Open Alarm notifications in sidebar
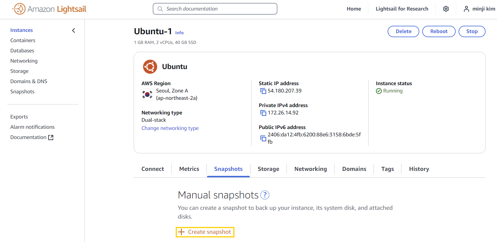497x242 pixels. (x=32, y=127)
